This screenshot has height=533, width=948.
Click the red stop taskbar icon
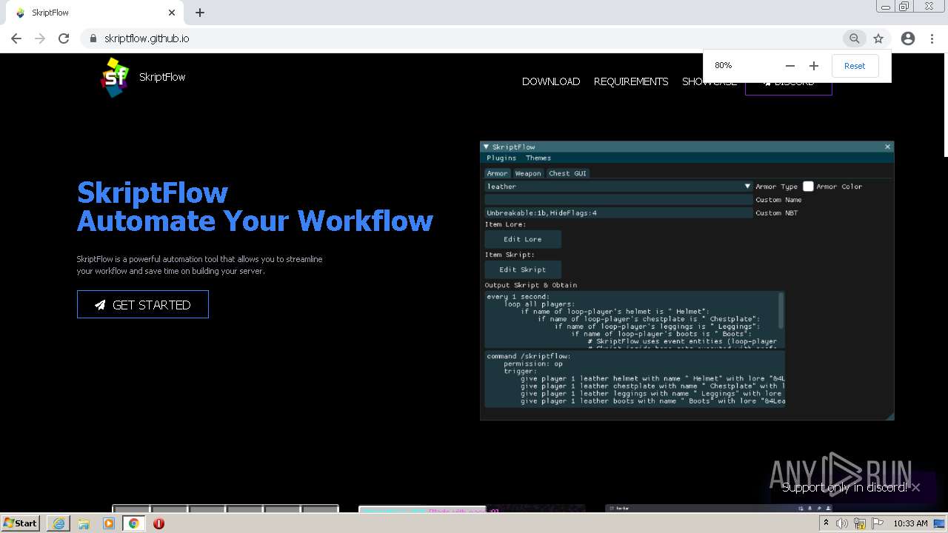click(x=158, y=523)
